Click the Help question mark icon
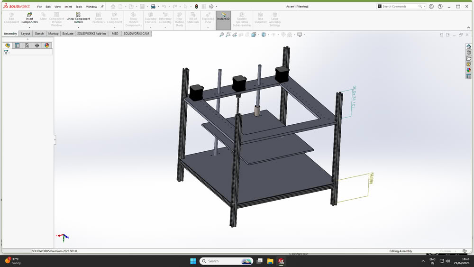The height and width of the screenshot is (267, 474). point(440,6)
